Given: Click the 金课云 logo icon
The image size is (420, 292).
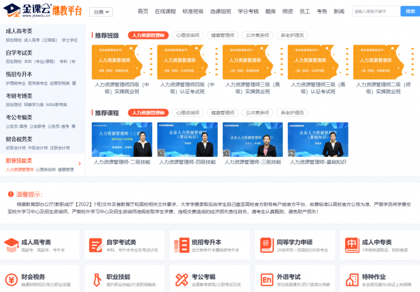Looking at the screenshot, I should (12, 11).
